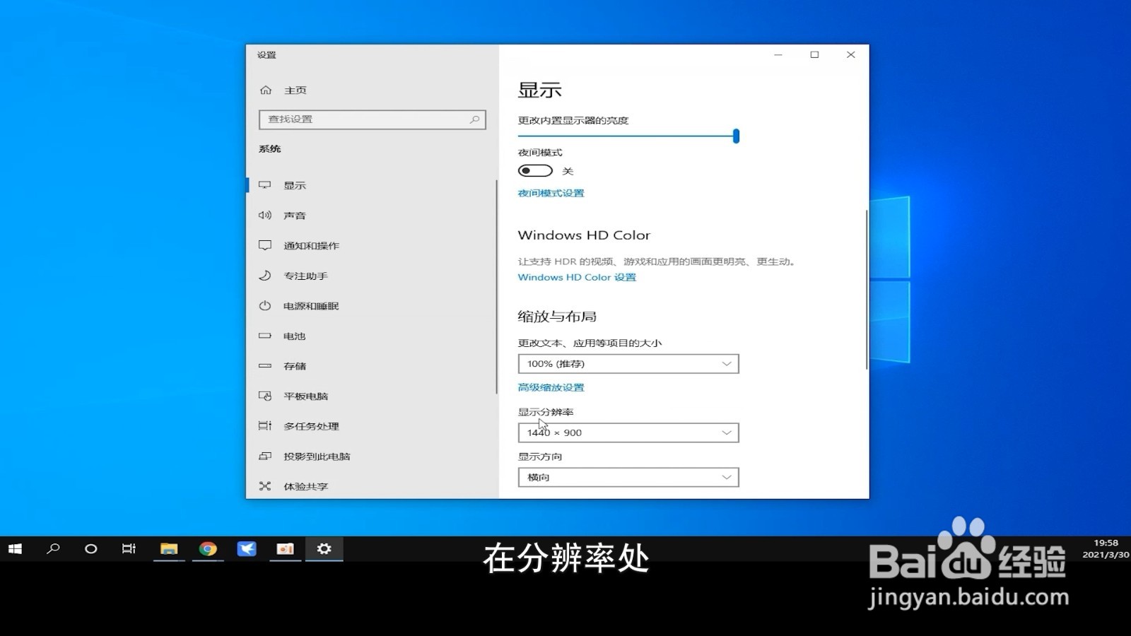Open File Explorer from the taskbar
The width and height of the screenshot is (1131, 636).
[169, 548]
